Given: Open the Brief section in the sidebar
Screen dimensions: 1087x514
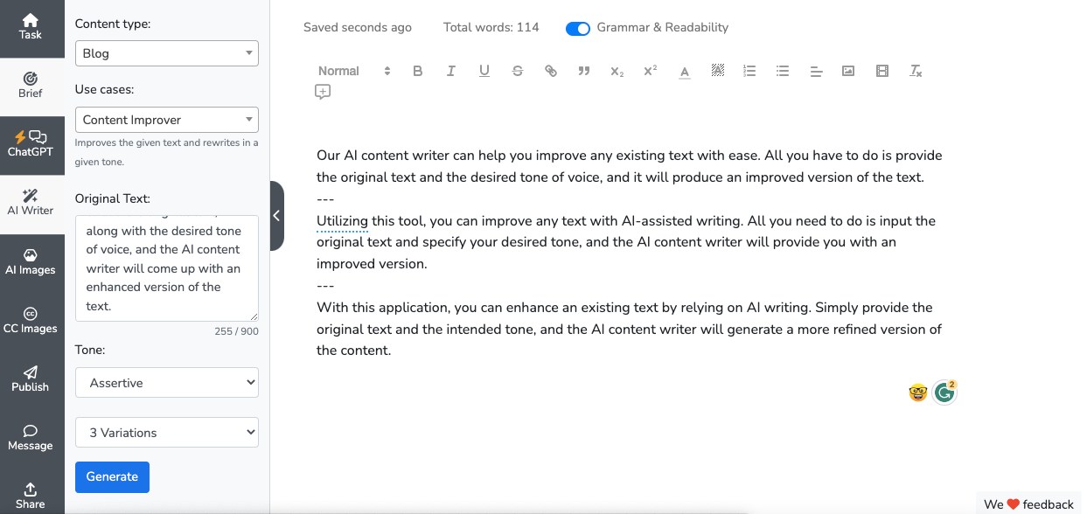Looking at the screenshot, I should pyautogui.click(x=31, y=85).
